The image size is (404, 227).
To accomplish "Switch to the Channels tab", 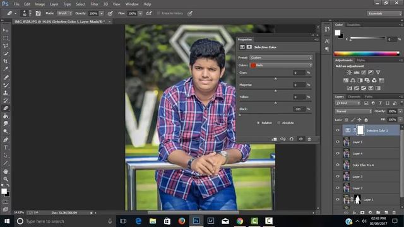I will click(354, 96).
